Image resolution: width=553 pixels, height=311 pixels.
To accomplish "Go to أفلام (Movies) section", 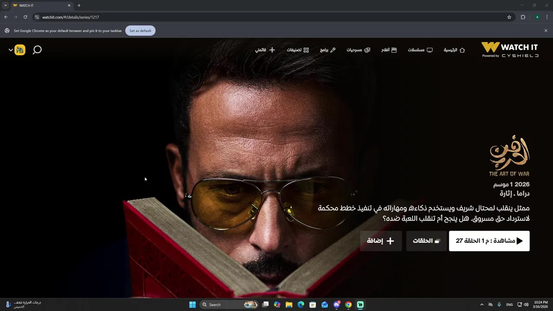I will click(x=389, y=50).
